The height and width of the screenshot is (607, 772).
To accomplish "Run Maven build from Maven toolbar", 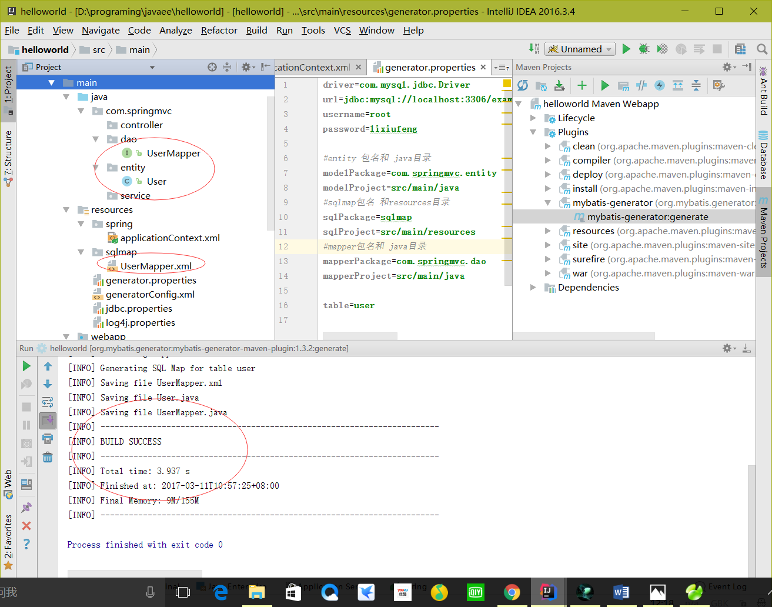I will [x=604, y=86].
